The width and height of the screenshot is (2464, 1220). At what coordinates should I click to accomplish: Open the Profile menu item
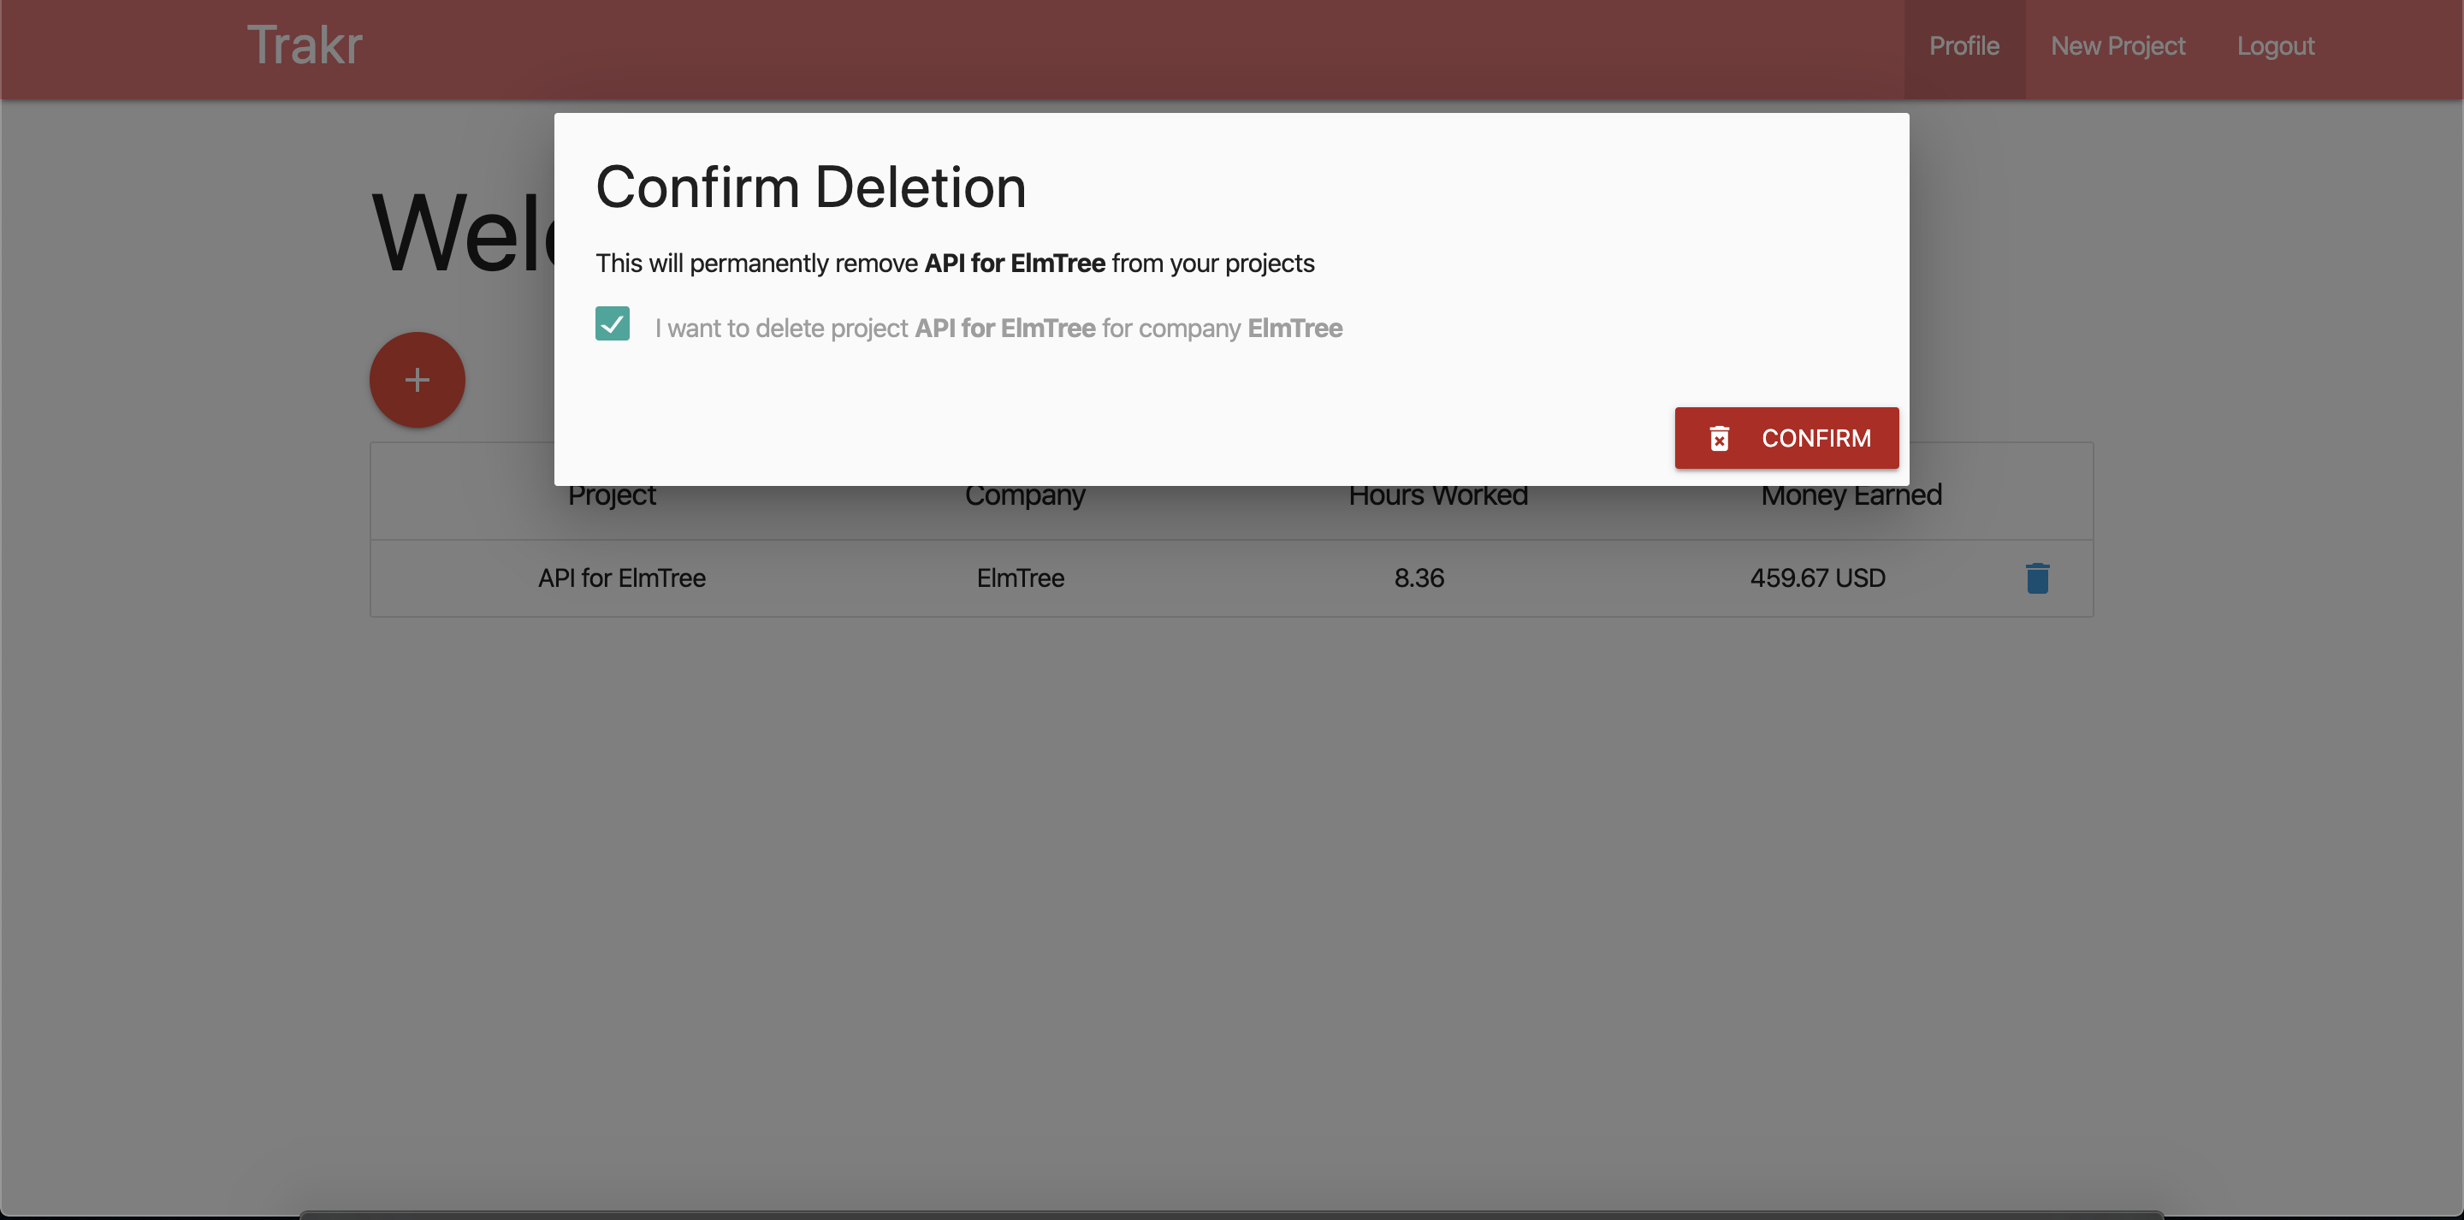(x=1963, y=45)
